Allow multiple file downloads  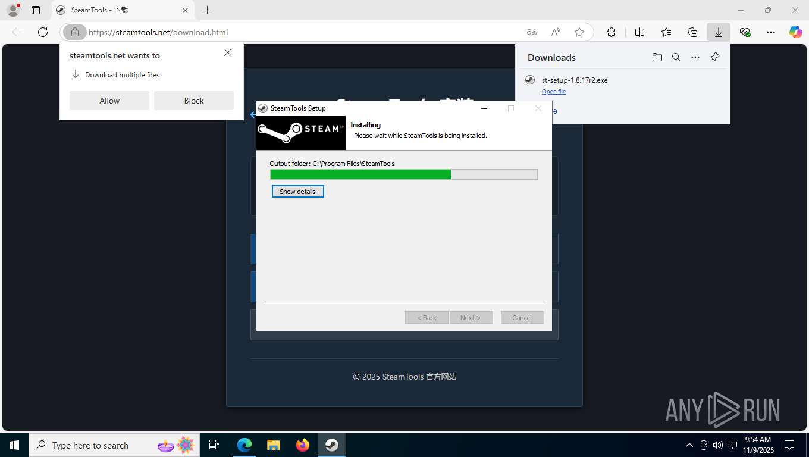click(x=109, y=101)
